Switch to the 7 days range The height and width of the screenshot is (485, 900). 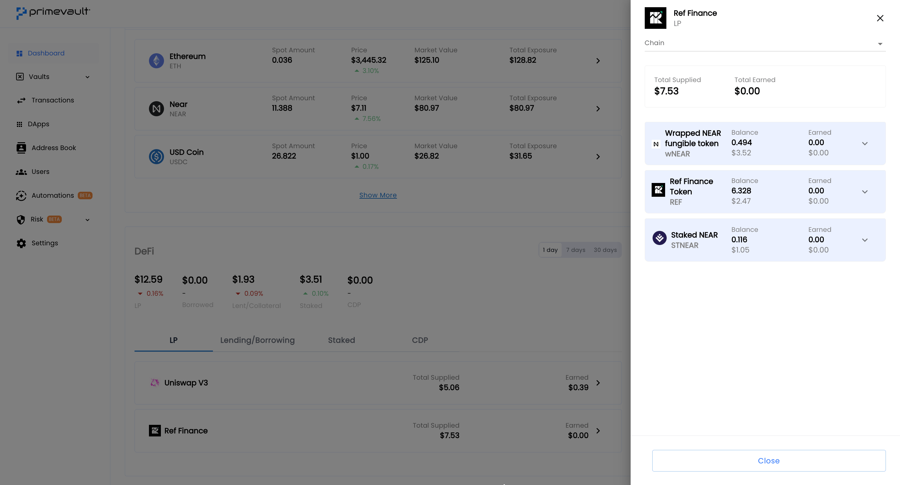coord(576,250)
